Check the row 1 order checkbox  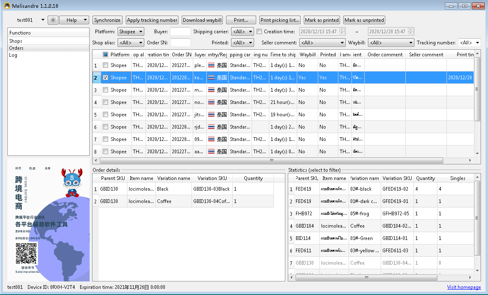point(106,65)
